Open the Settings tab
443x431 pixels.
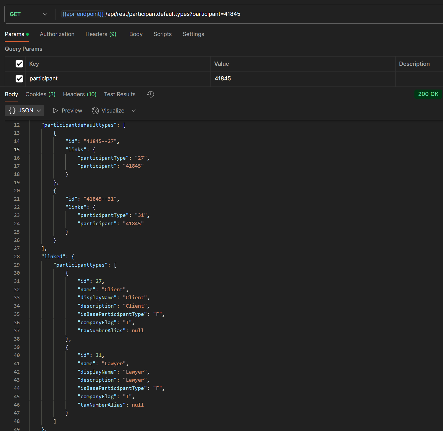193,34
